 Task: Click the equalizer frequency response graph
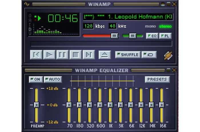coord(102,81)
